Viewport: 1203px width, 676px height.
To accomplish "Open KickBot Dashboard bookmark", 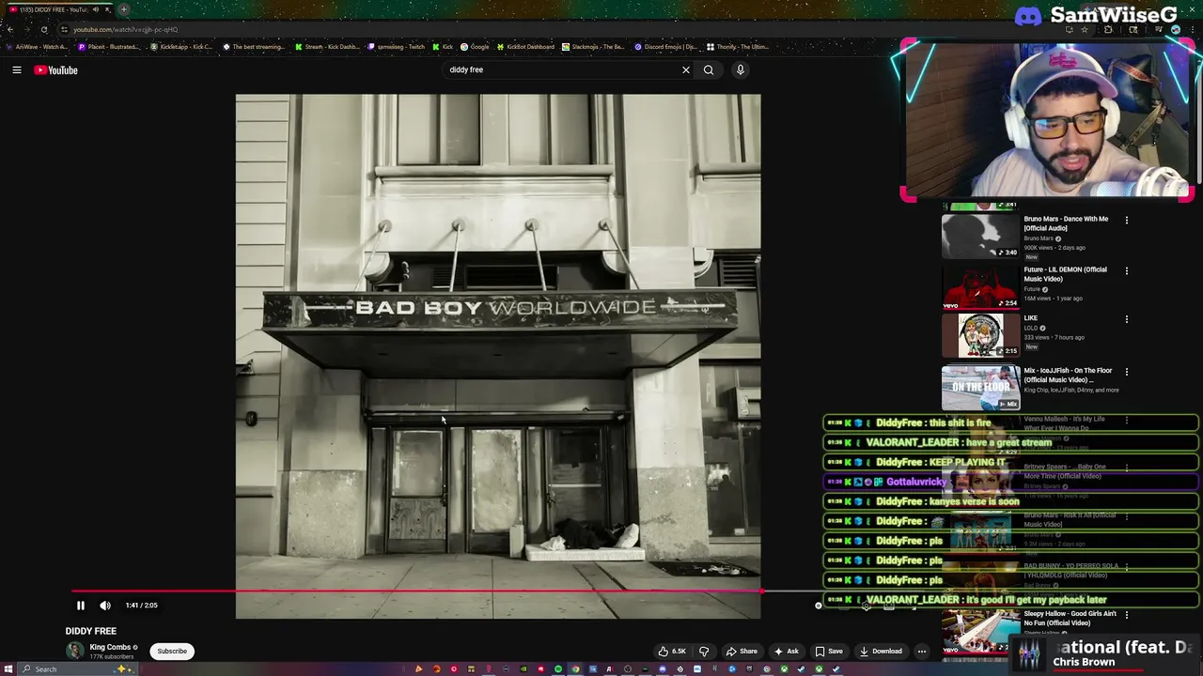I will coord(526,47).
